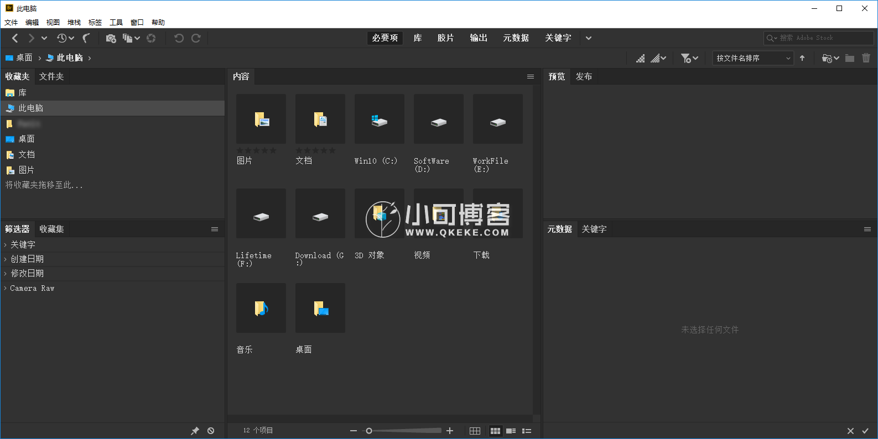Viewport: 878px width, 439px height.
Task: Switch to list view icon
Action: click(x=527, y=431)
